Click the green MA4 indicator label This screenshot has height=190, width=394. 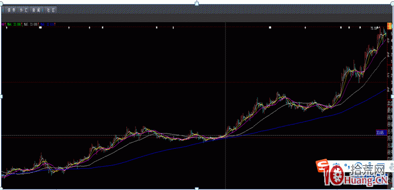tap(14, 24)
